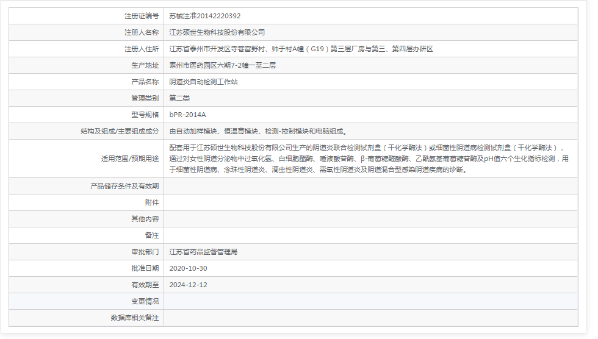Viewport: 598px width, 339px height.
Task: Click model specification value bPR-2014A
Action: pyautogui.click(x=187, y=115)
